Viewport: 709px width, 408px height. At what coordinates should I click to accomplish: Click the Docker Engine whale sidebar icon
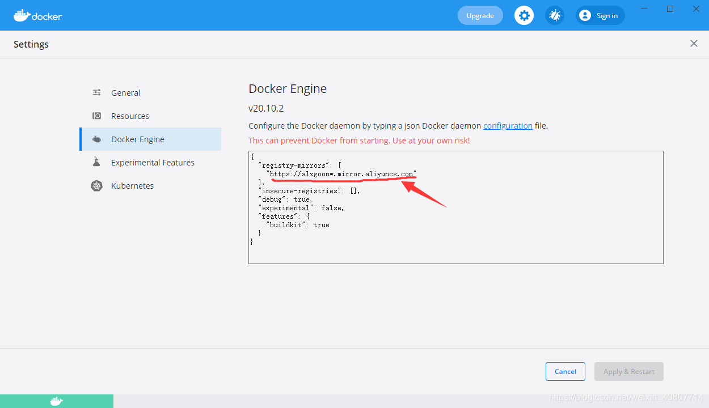click(97, 139)
